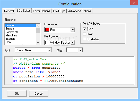Close the Configuration dialog

(134, 3)
